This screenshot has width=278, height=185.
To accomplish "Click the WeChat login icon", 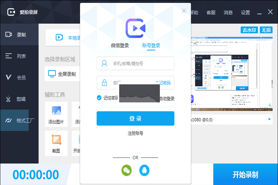I will 126,170.
